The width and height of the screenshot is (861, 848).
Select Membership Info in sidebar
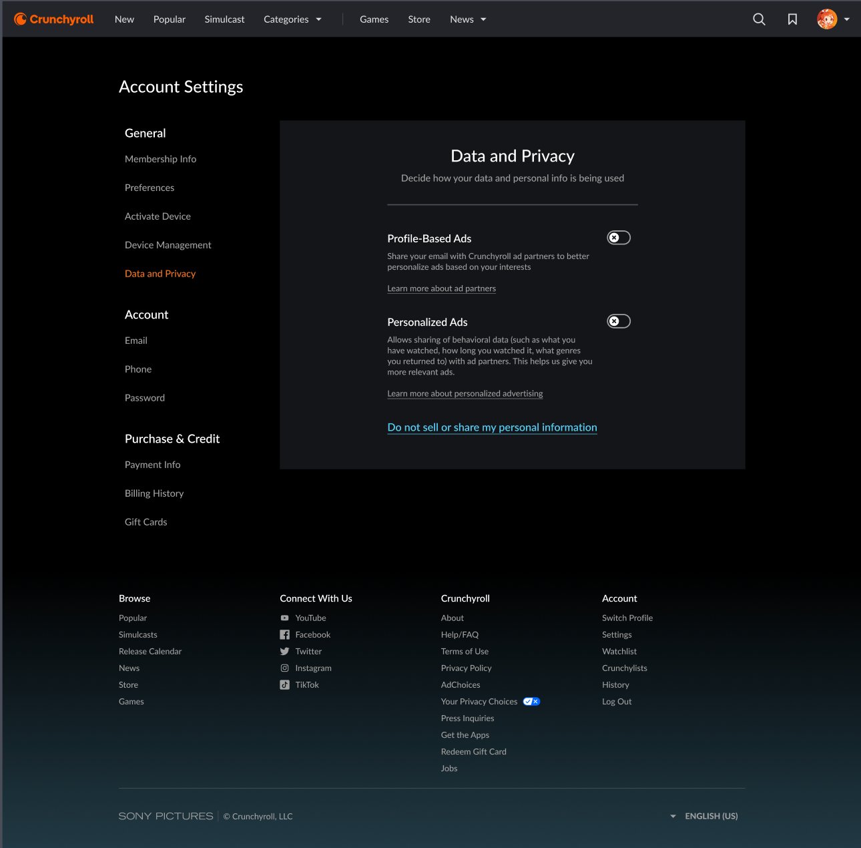(160, 159)
